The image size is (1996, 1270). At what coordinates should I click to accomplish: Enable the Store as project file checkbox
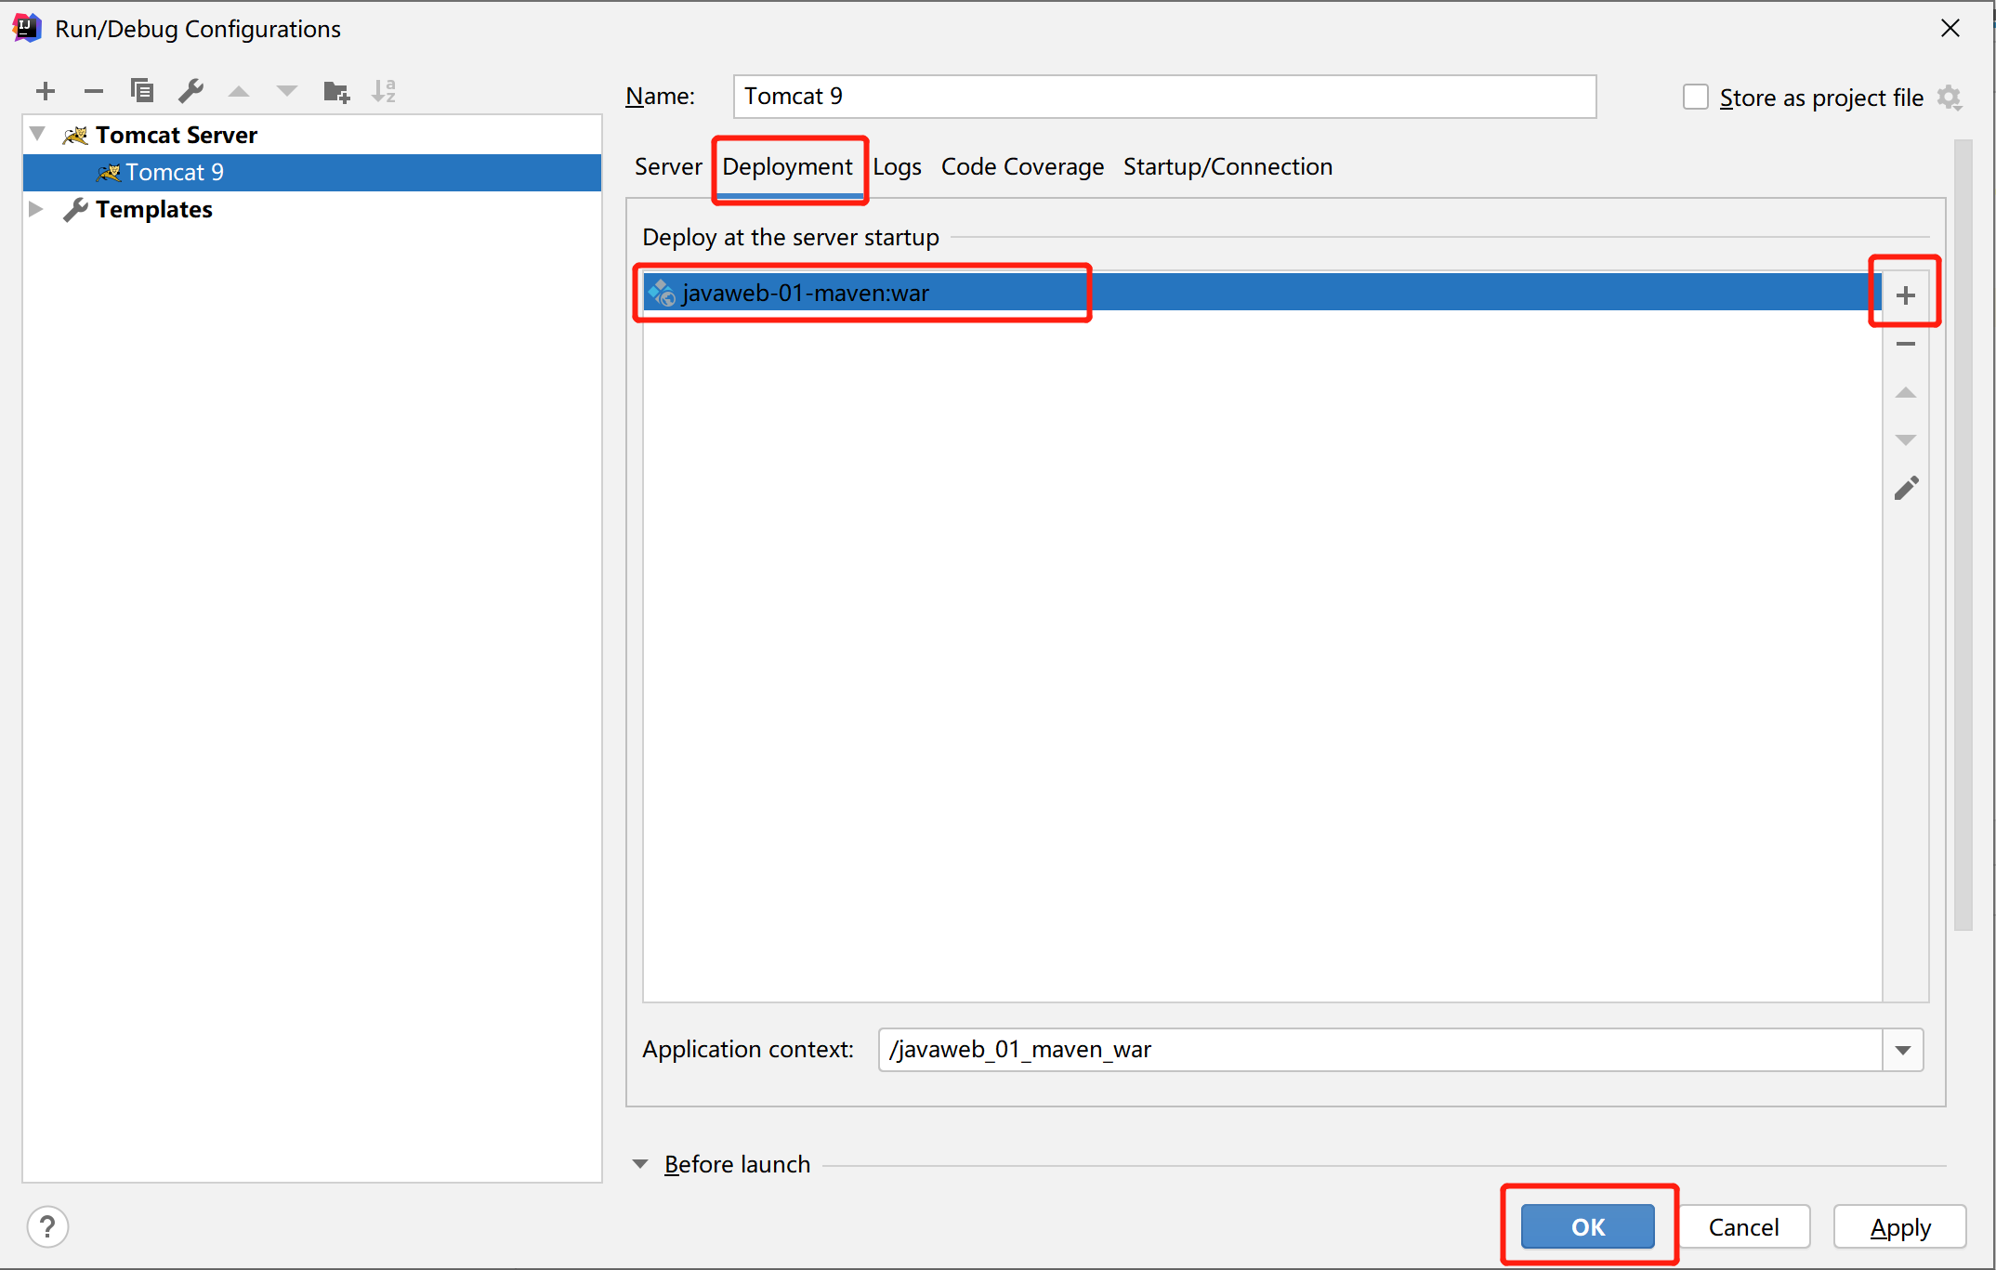click(x=1695, y=96)
